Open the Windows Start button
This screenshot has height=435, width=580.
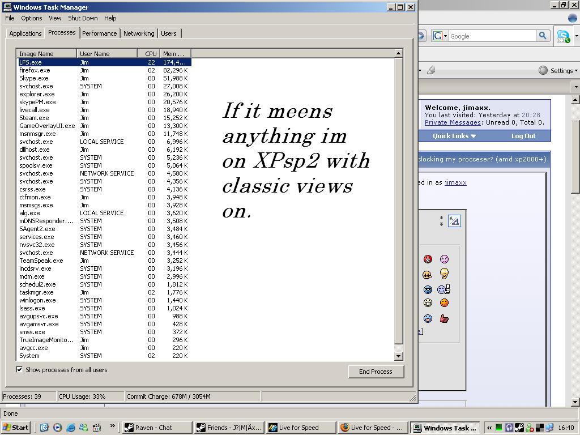coord(15,428)
